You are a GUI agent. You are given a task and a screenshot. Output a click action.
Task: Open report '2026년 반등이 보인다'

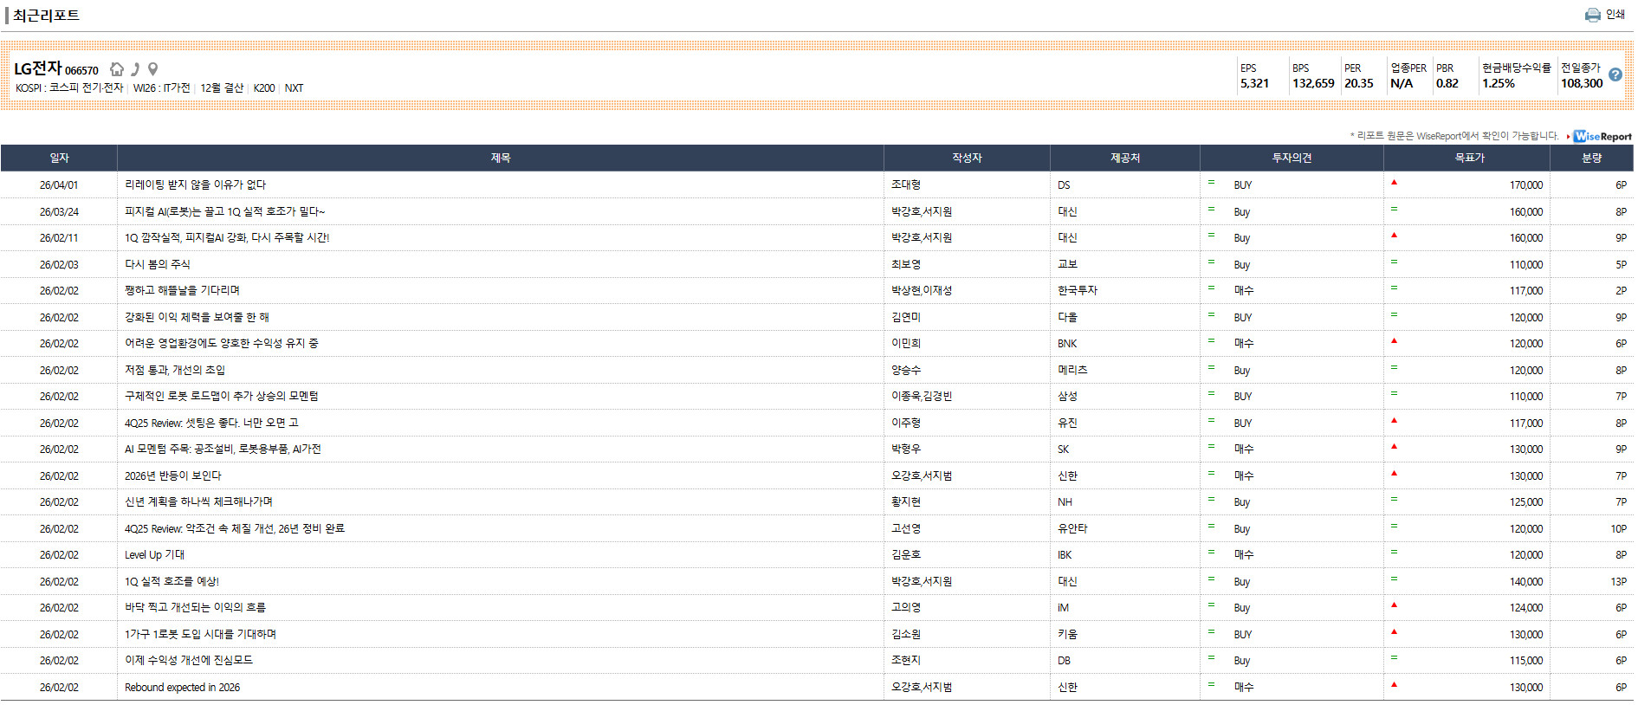(x=172, y=475)
